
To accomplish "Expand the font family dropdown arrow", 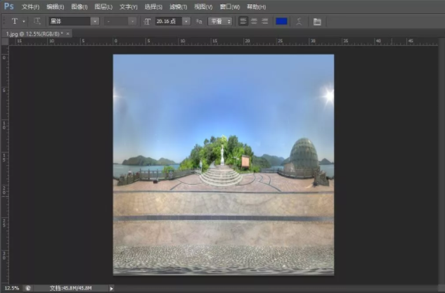I will point(95,21).
